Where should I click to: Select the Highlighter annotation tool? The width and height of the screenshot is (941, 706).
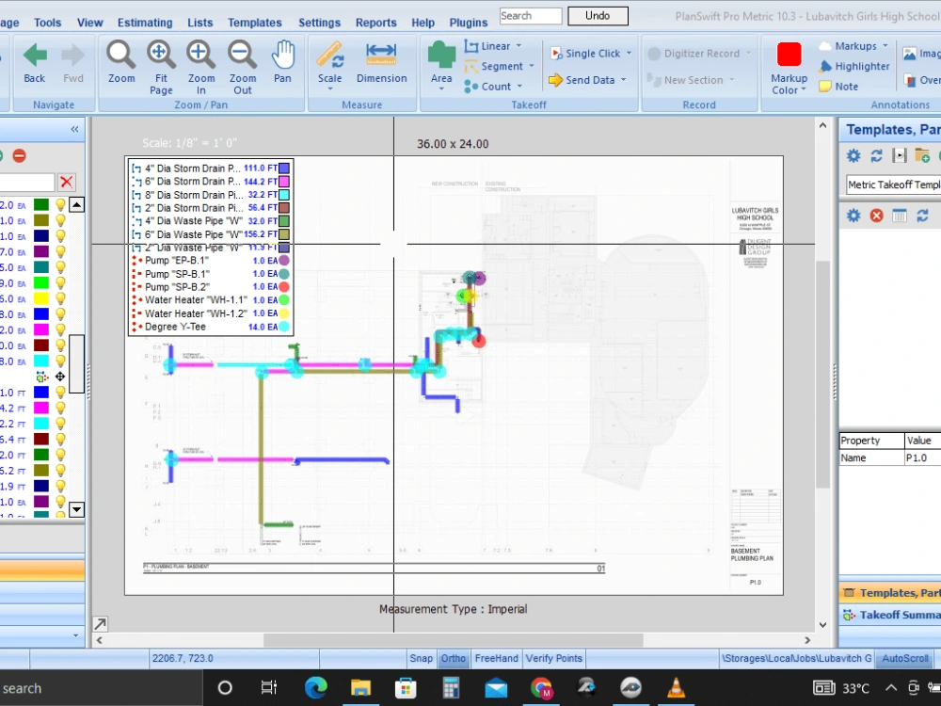854,66
